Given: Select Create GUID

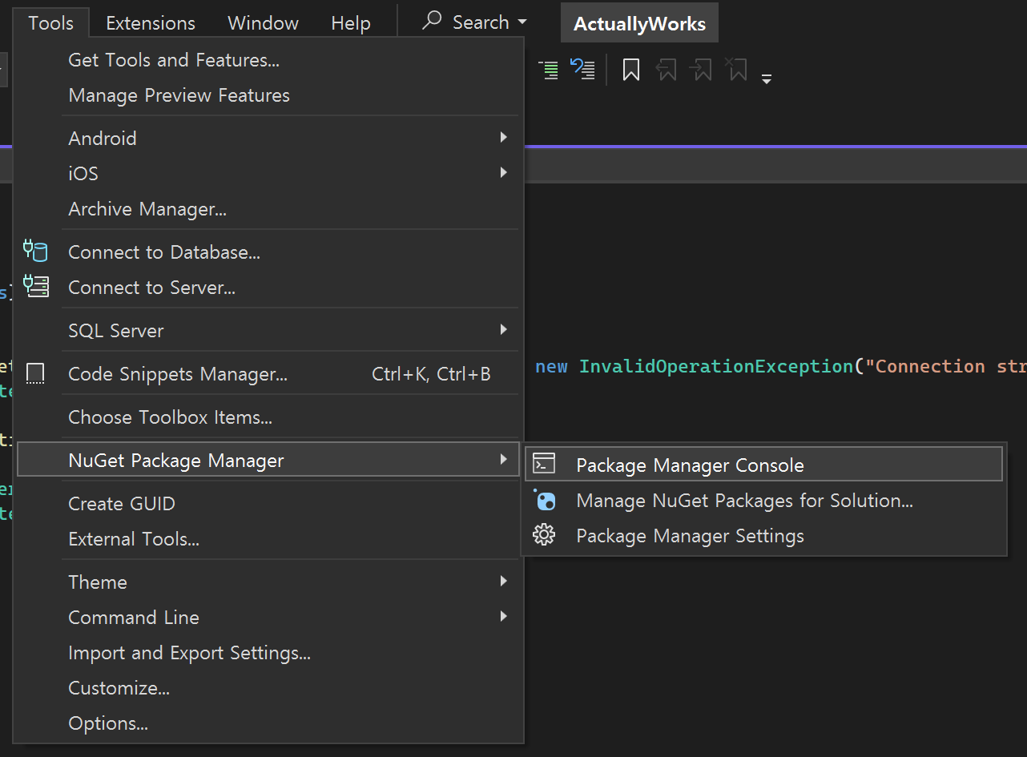Looking at the screenshot, I should click(268, 504).
